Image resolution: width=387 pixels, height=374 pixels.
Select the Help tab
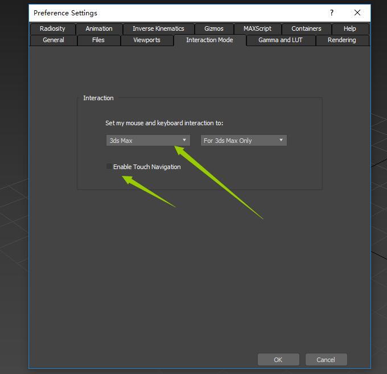[x=350, y=28]
